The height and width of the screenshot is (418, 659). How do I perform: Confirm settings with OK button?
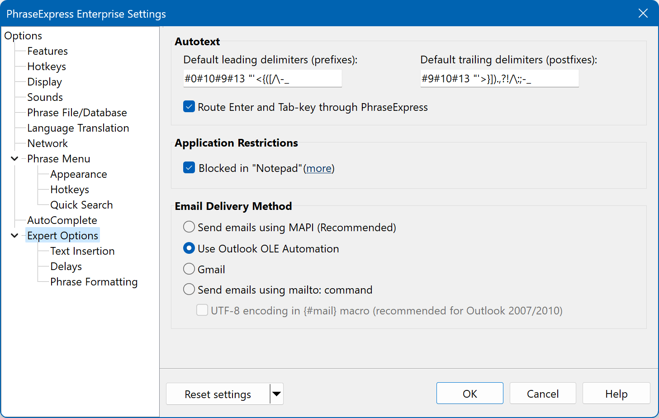pos(469,394)
